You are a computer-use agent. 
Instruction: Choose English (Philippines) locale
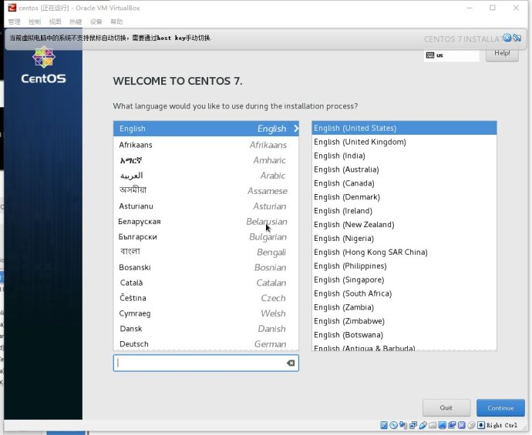pyautogui.click(x=404, y=266)
